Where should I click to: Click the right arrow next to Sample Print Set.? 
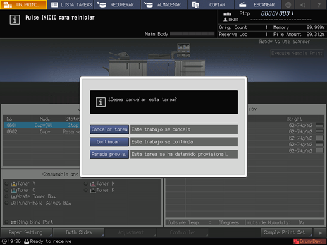pos(320,233)
